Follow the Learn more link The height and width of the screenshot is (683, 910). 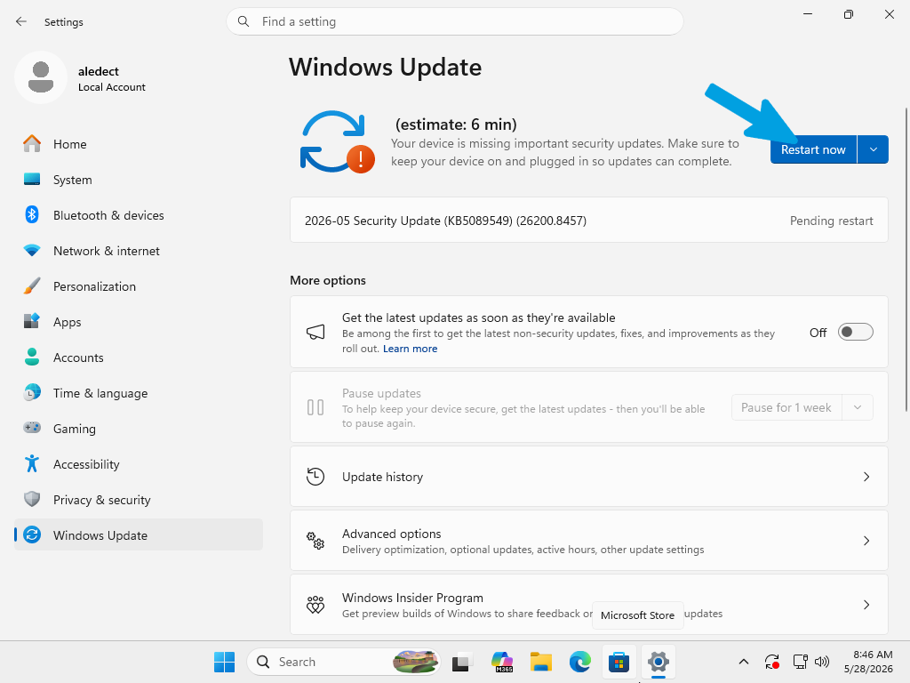point(410,349)
